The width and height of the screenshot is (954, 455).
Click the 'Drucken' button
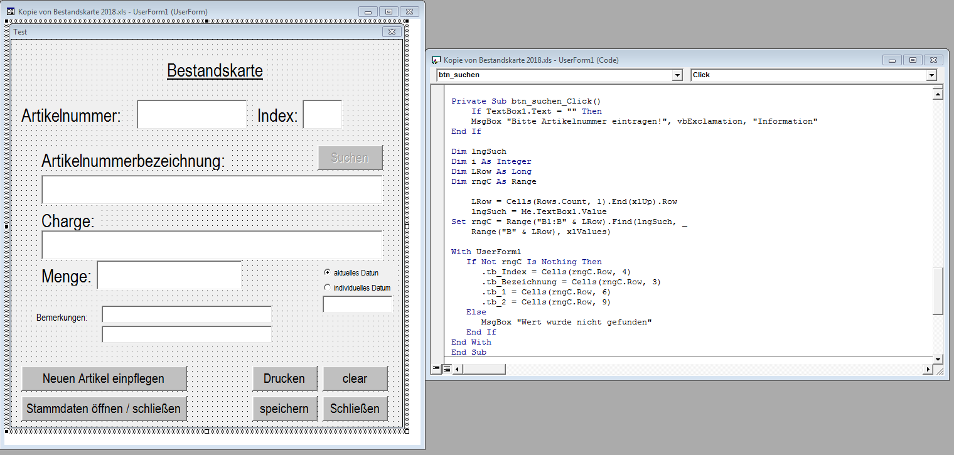pyautogui.click(x=284, y=378)
